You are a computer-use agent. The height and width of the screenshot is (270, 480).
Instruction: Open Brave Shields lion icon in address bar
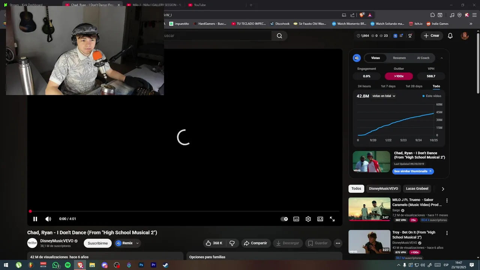[361, 15]
